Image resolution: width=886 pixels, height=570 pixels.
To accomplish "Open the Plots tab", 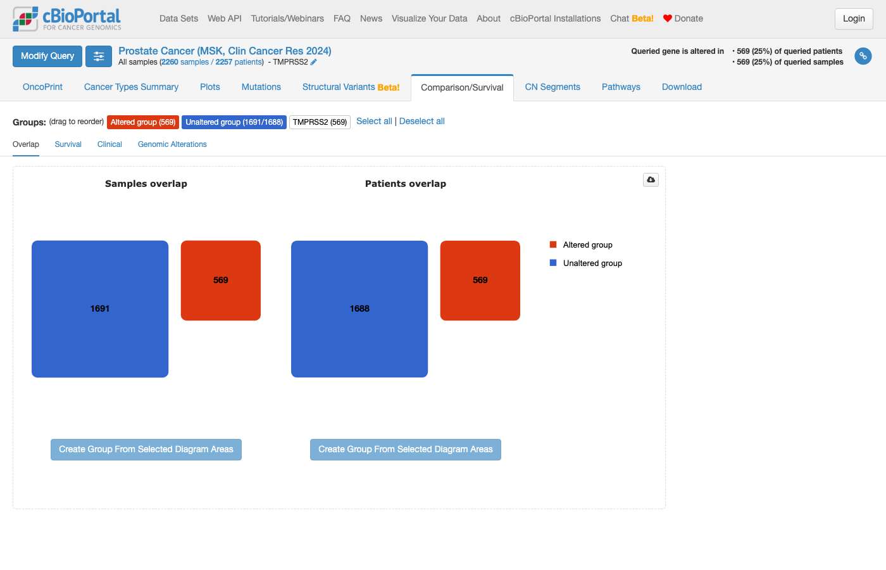I will [210, 87].
